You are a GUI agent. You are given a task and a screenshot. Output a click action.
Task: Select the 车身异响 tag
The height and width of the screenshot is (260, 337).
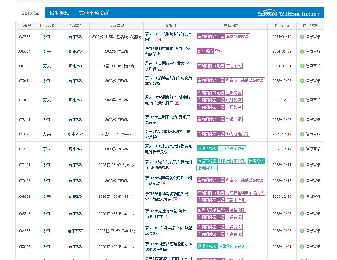[x=233, y=227]
